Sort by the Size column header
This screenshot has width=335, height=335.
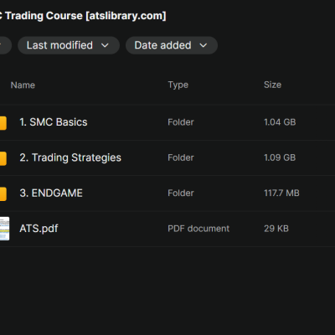(x=272, y=85)
